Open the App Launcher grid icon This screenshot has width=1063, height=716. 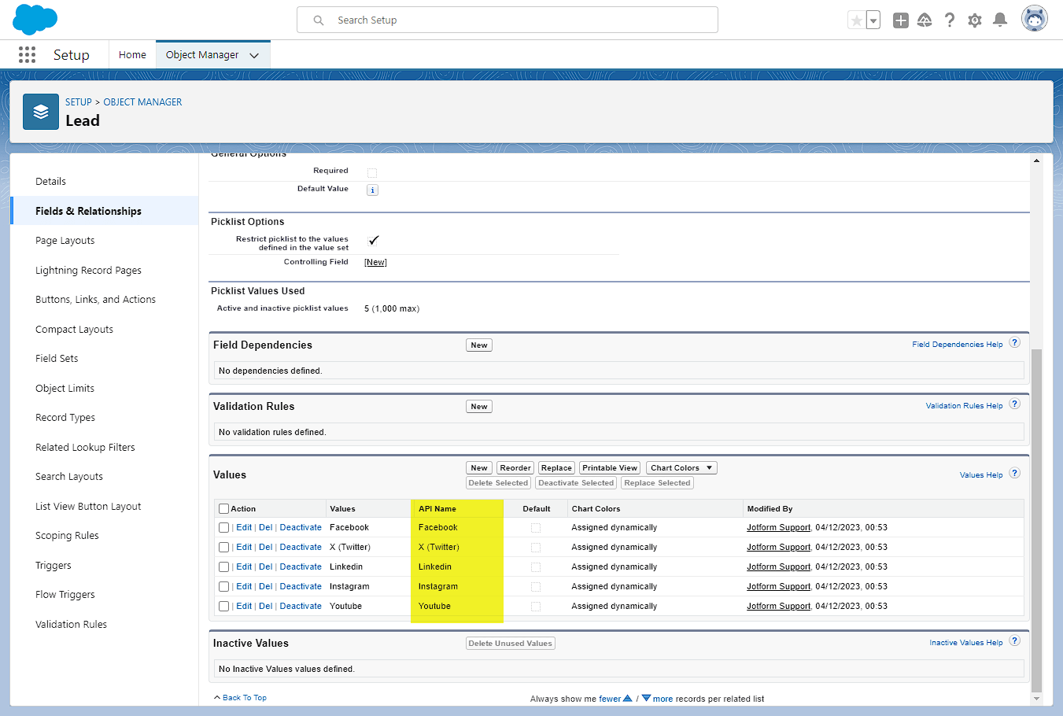27,54
